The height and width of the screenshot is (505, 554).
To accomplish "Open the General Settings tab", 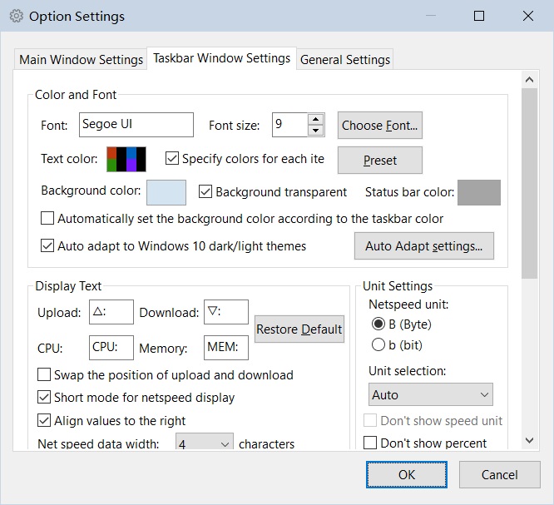I will click(x=344, y=60).
